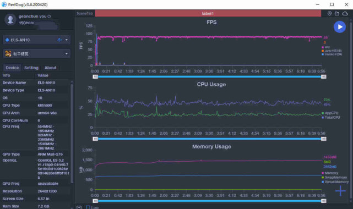Image resolution: width=353 pixels, height=209 pixels.
Task: Click the user avatar picture
Action: pos(10,20)
